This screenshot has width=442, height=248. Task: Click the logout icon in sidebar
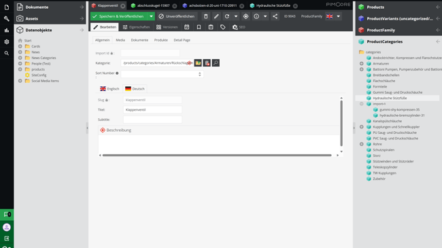pos(7,238)
